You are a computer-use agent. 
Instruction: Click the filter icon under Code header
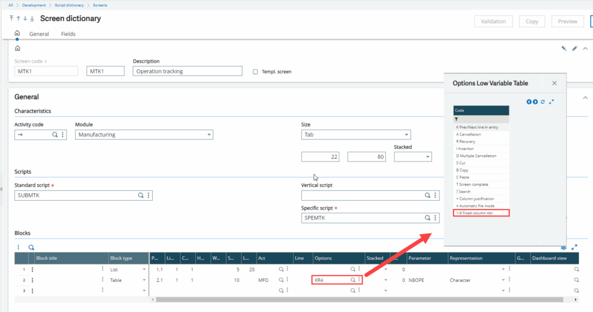(x=456, y=119)
